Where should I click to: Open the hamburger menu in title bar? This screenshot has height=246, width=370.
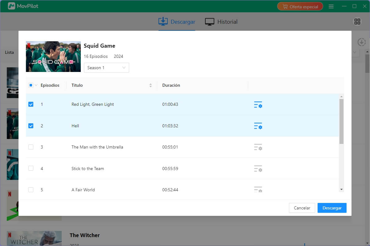331,6
